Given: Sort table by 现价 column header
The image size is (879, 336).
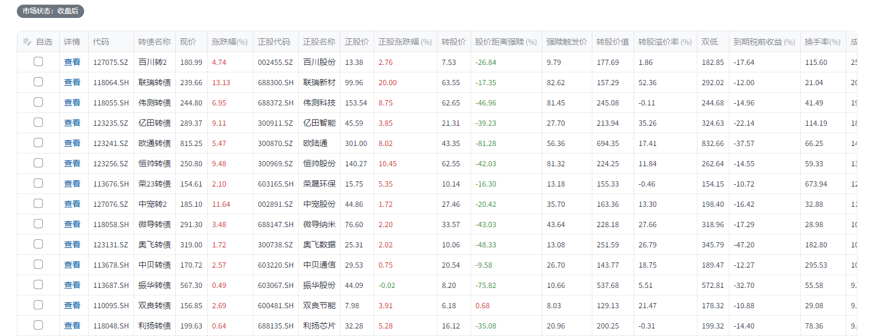Looking at the screenshot, I should pos(188,42).
